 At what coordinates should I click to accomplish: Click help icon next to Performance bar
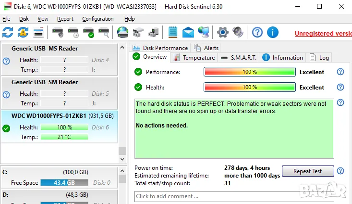click(x=340, y=72)
